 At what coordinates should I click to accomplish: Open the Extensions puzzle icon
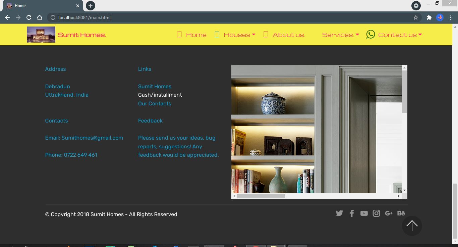pyautogui.click(x=429, y=17)
